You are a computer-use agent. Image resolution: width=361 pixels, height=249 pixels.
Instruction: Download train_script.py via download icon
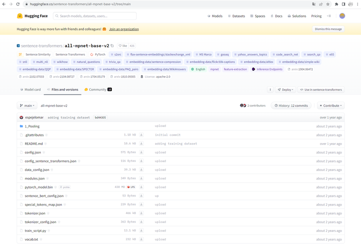141,230
